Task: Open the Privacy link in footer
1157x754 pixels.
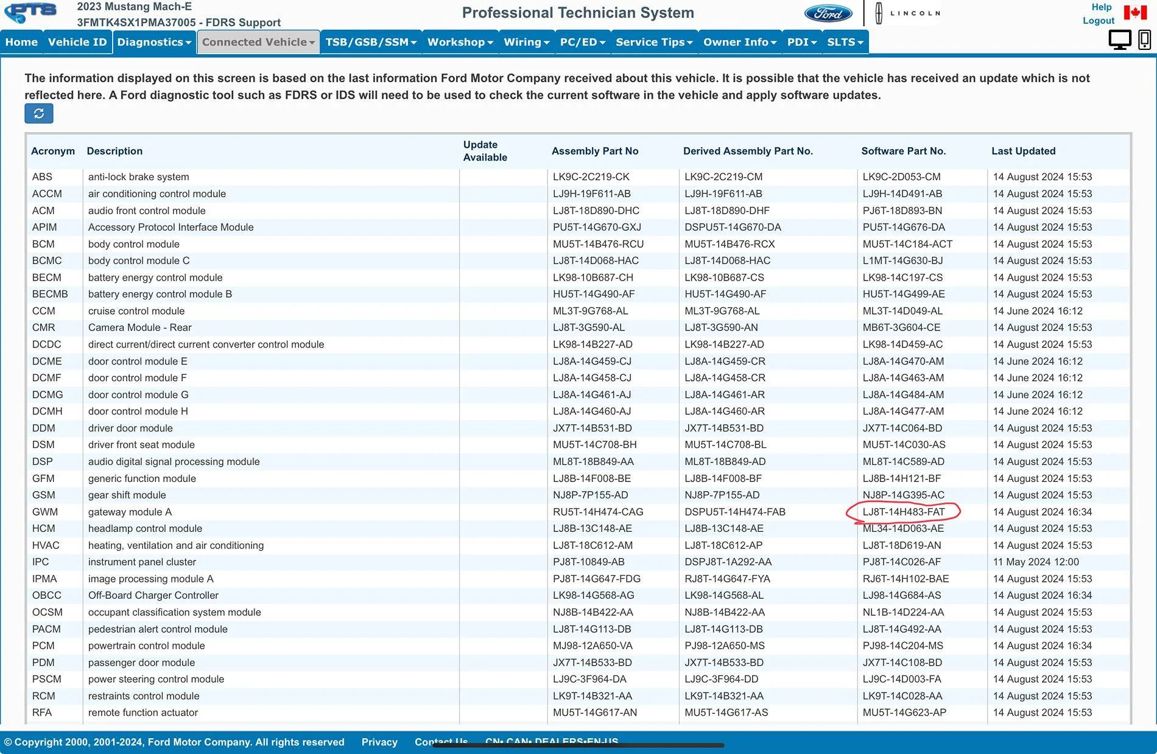Action: (x=379, y=742)
